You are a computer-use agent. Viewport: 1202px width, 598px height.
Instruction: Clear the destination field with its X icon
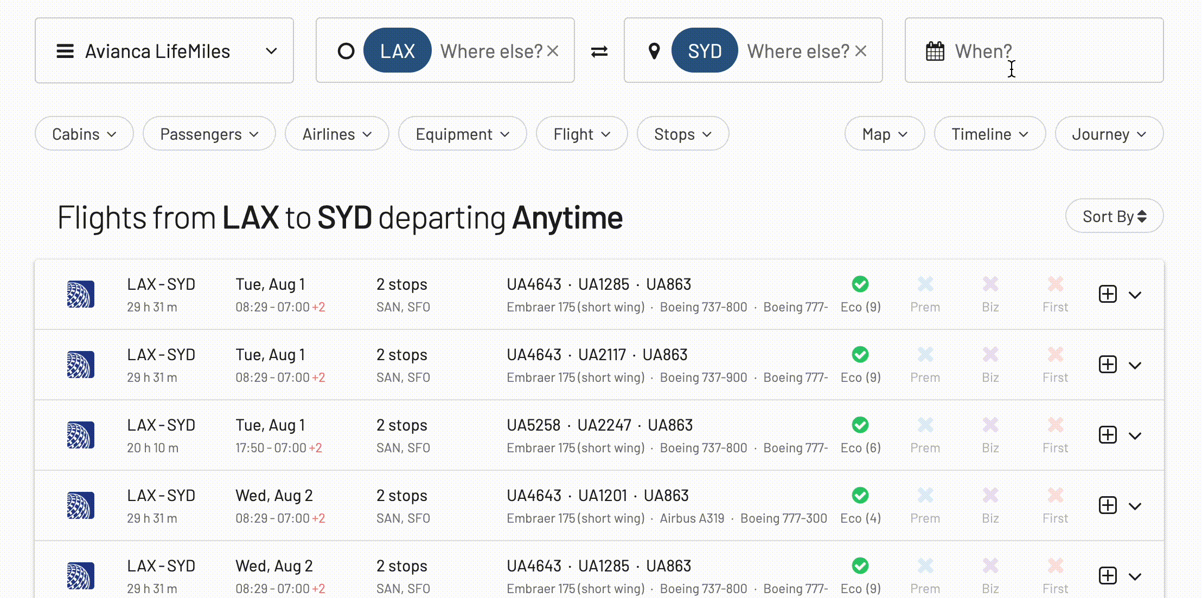tap(861, 51)
